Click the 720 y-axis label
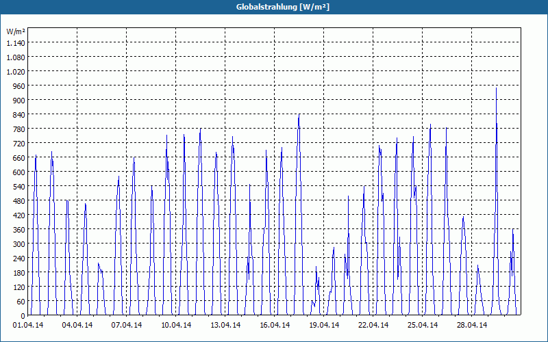The height and width of the screenshot is (342, 548). pyautogui.click(x=19, y=143)
